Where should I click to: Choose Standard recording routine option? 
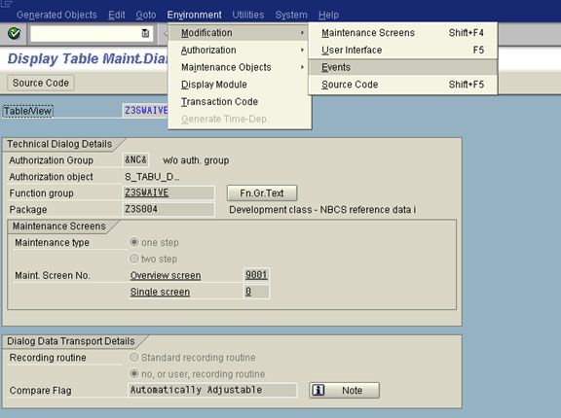(x=134, y=357)
